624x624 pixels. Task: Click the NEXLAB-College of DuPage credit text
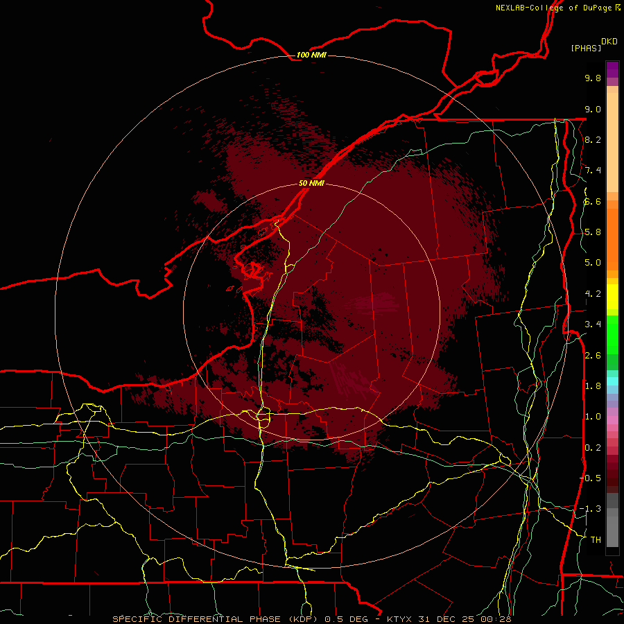coord(553,8)
